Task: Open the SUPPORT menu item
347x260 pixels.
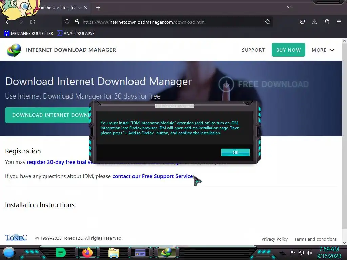Action: tap(253, 50)
